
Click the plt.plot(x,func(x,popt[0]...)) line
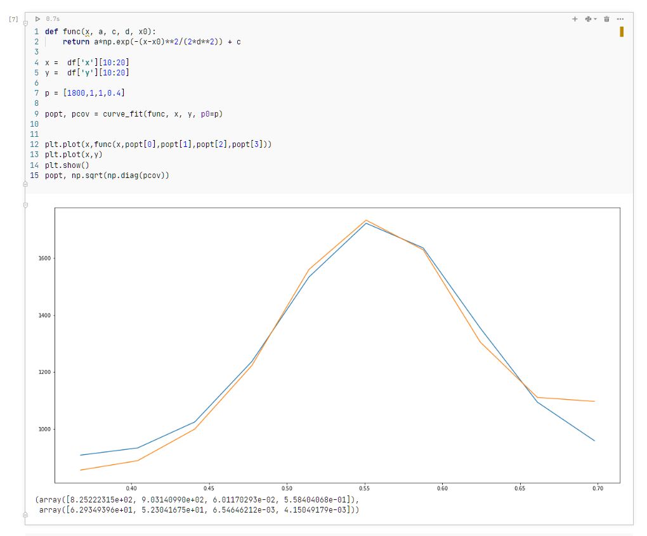point(159,144)
